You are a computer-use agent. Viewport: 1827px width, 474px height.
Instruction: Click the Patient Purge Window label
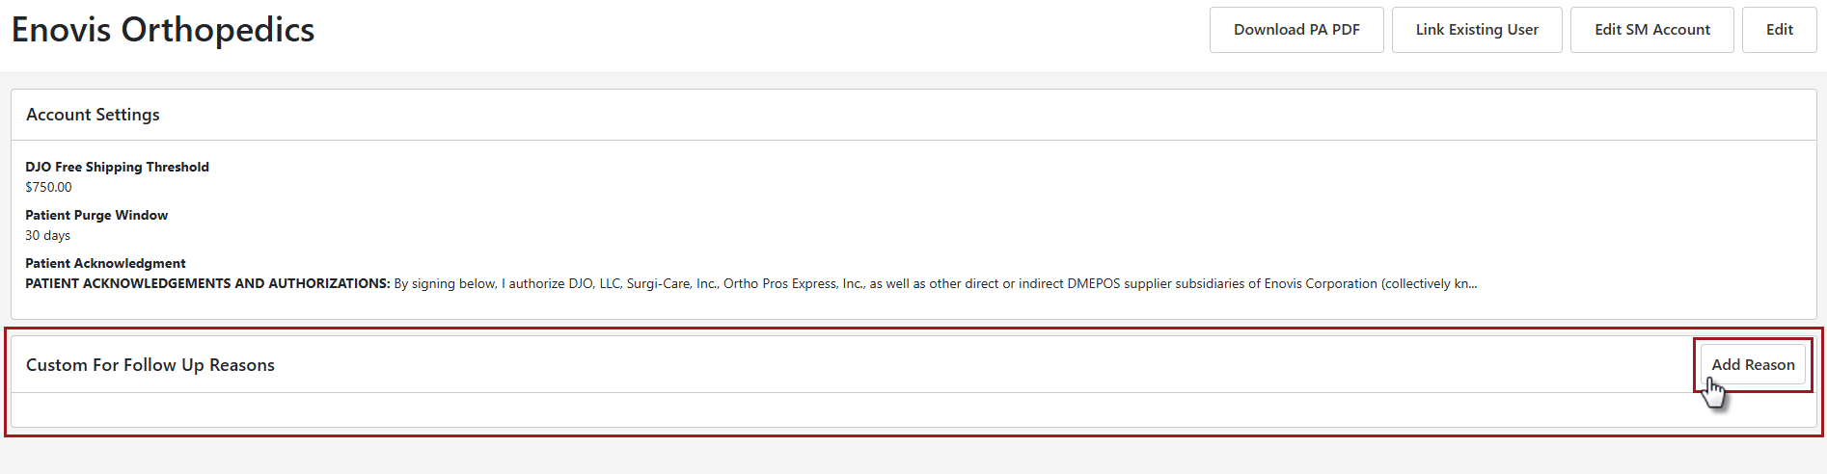click(x=96, y=215)
